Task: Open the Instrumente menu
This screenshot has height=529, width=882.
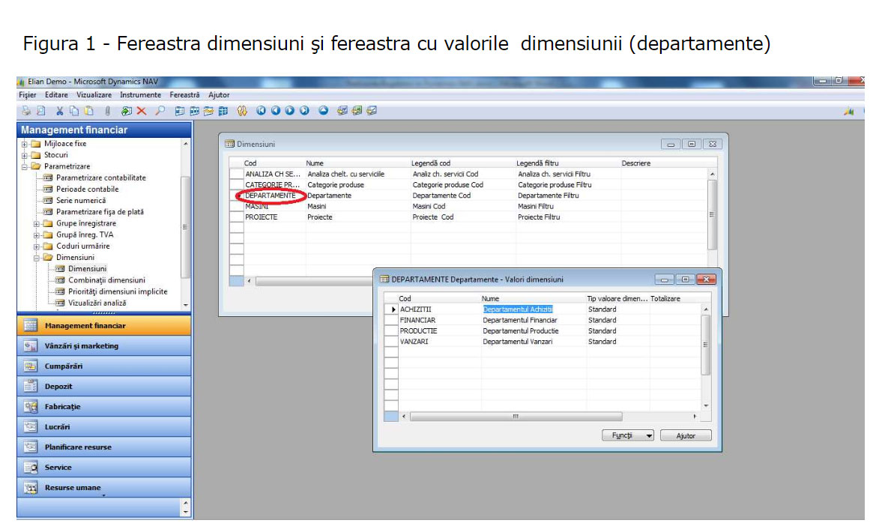Action: coord(140,95)
